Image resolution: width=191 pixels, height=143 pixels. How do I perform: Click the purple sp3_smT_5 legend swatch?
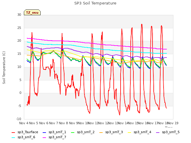click(158, 132)
